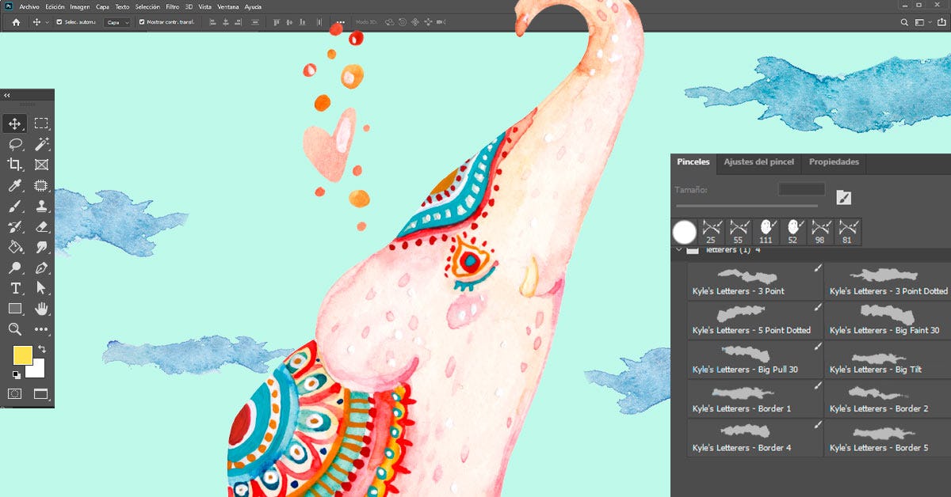
Task: Select the Horizontal Type tool
Action: (x=15, y=288)
